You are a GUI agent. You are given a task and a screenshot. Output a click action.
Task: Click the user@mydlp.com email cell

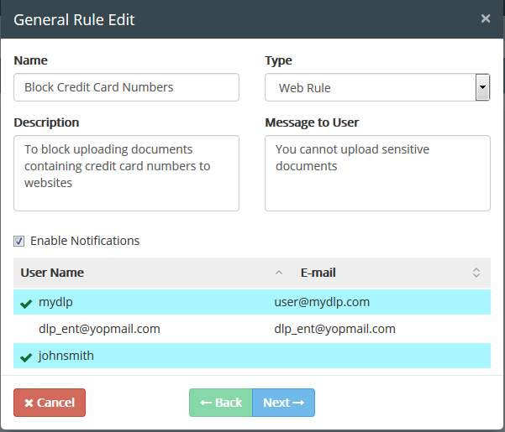click(322, 302)
